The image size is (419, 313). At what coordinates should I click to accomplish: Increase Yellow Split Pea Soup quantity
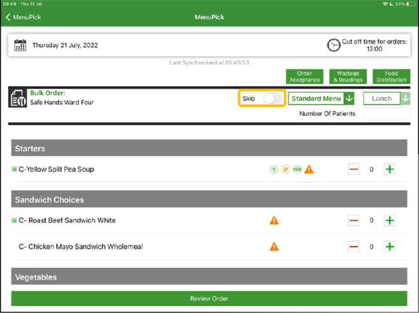[x=389, y=169]
